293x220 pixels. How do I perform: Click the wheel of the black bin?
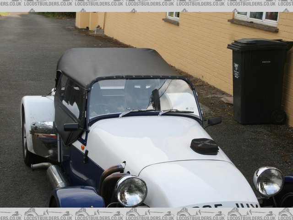(278, 117)
